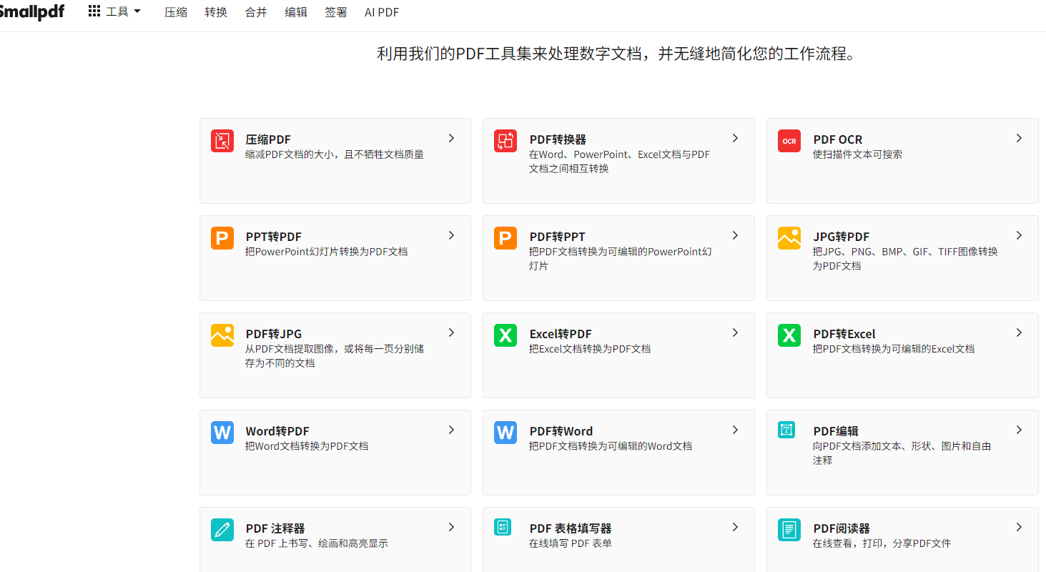Open AI PDF from the navigation bar

[382, 12]
